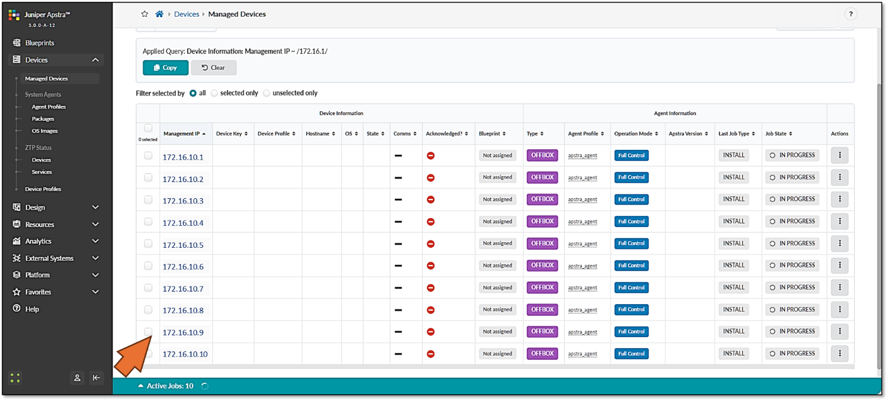Screen dimensions: 888x401
Task: Open actions menu for 172.16.10.3
Action: [x=840, y=199]
